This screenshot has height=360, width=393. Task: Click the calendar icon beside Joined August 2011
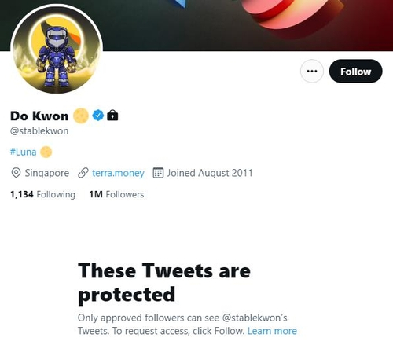[158, 173]
